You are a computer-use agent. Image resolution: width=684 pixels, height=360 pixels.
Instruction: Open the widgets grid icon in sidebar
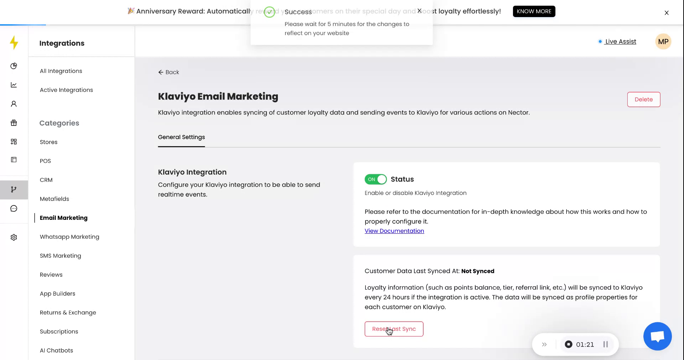click(x=14, y=142)
